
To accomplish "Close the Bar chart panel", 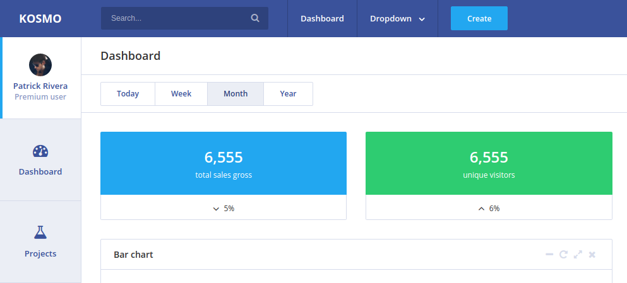I will 592,255.
